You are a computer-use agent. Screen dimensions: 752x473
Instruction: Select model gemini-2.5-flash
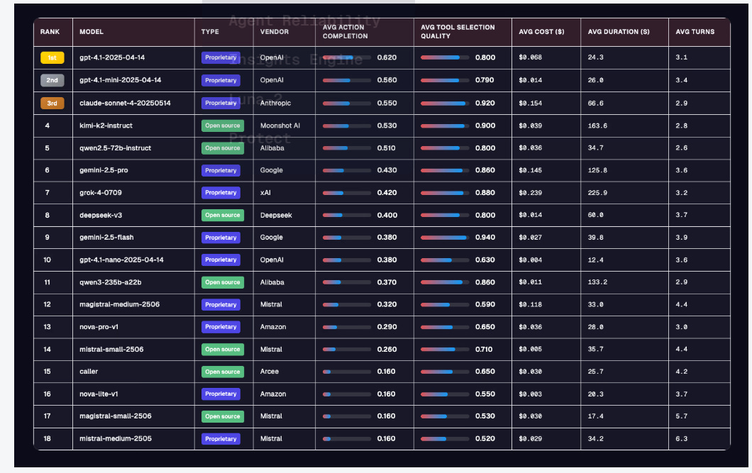tap(106, 238)
